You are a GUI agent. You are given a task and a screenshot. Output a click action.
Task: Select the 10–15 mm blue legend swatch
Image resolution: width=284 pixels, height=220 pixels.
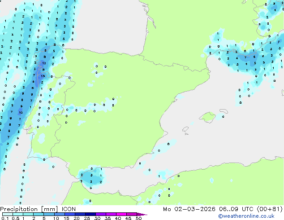[60, 214]
